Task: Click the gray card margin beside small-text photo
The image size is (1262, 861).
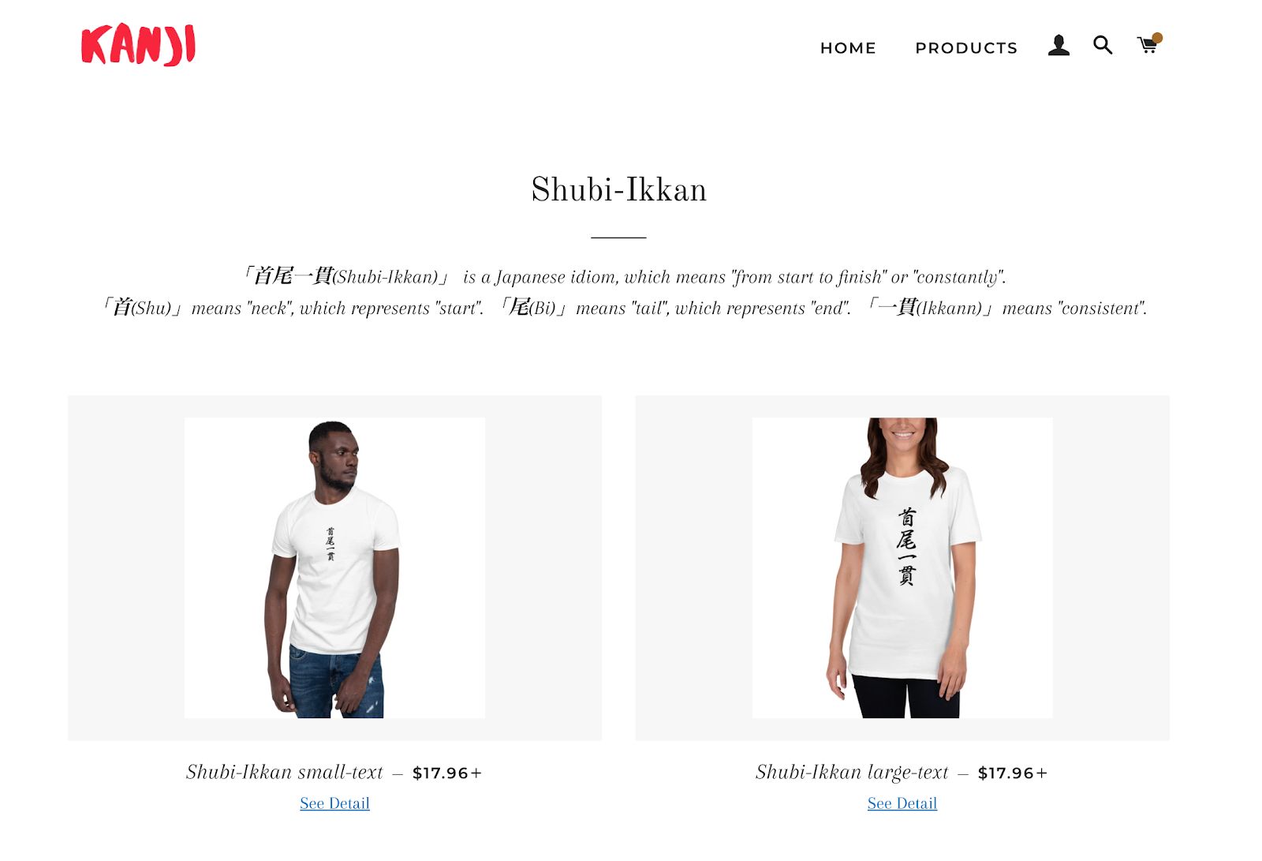Action: click(126, 567)
